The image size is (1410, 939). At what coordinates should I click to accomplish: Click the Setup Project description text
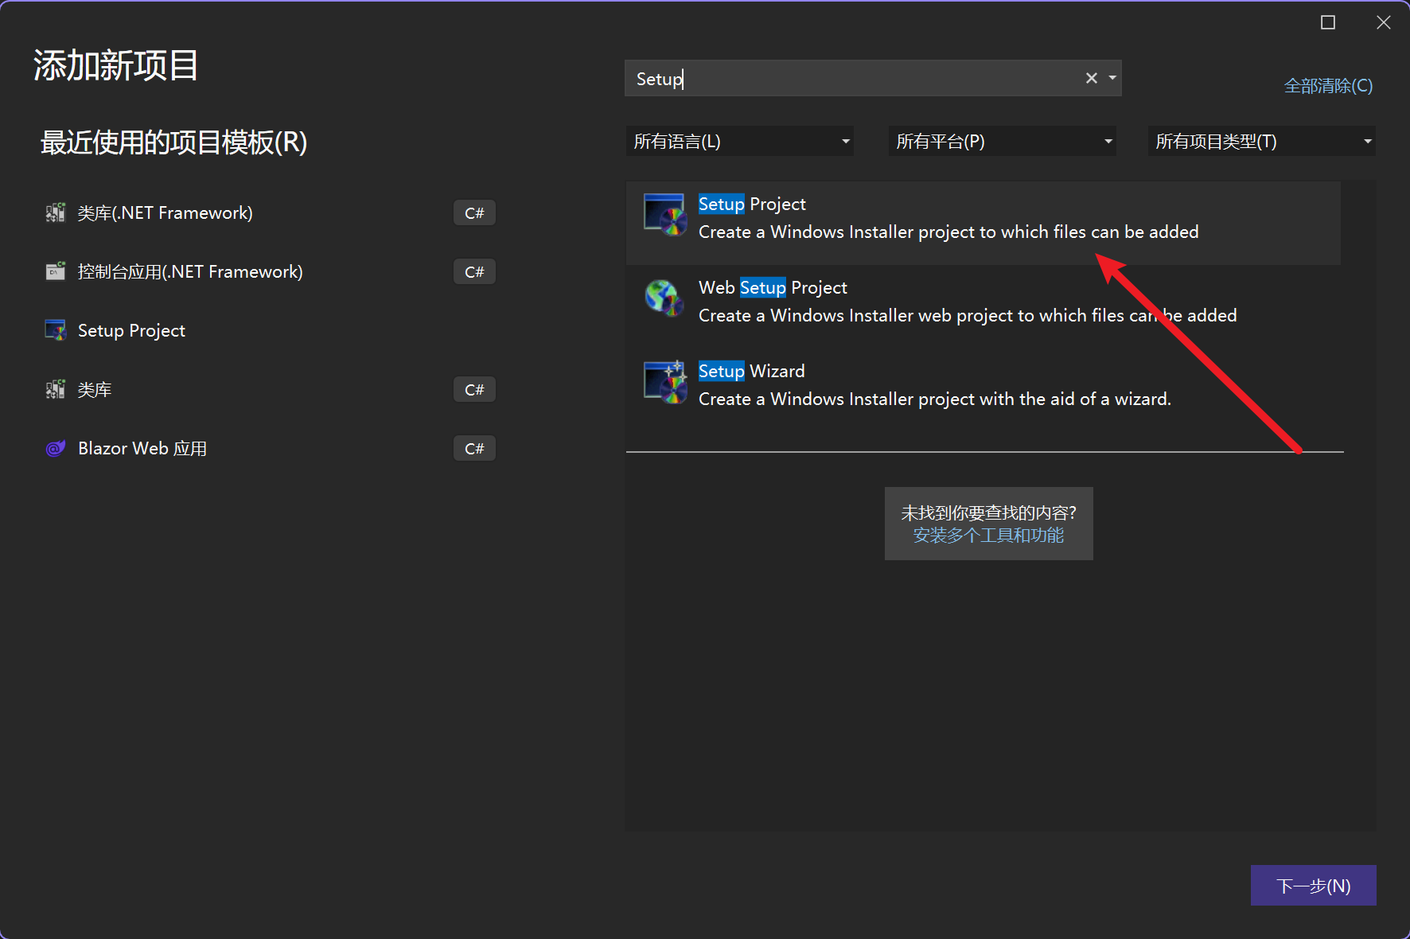[x=948, y=232]
